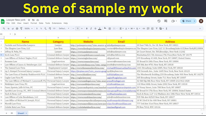
Task: Increase font size with plus
Action: pos(82,28)
